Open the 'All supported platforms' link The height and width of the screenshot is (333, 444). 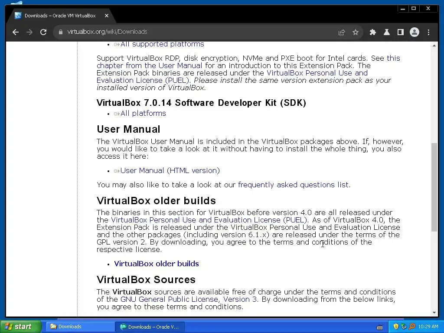(162, 44)
